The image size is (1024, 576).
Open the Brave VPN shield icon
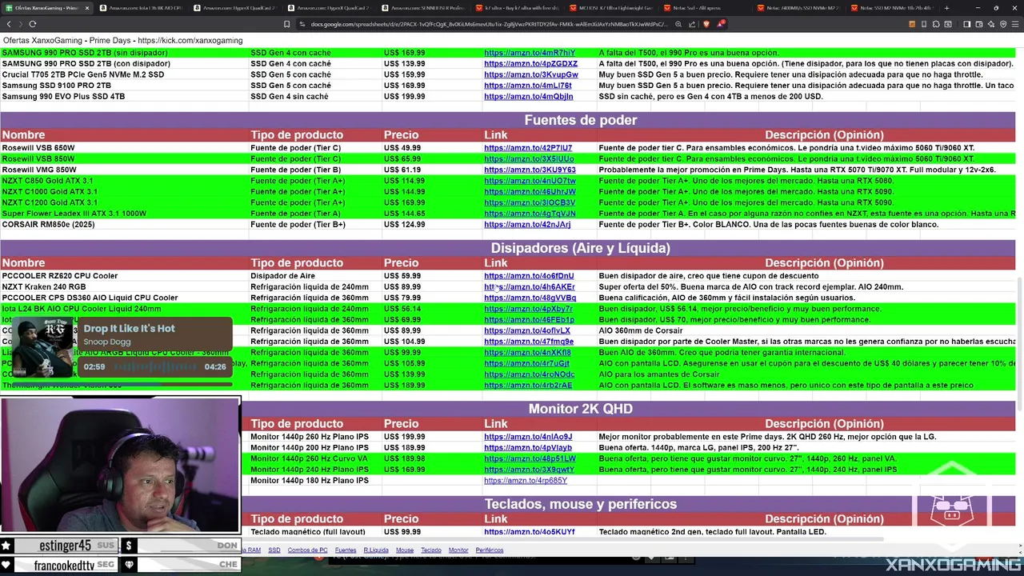tap(1003, 24)
